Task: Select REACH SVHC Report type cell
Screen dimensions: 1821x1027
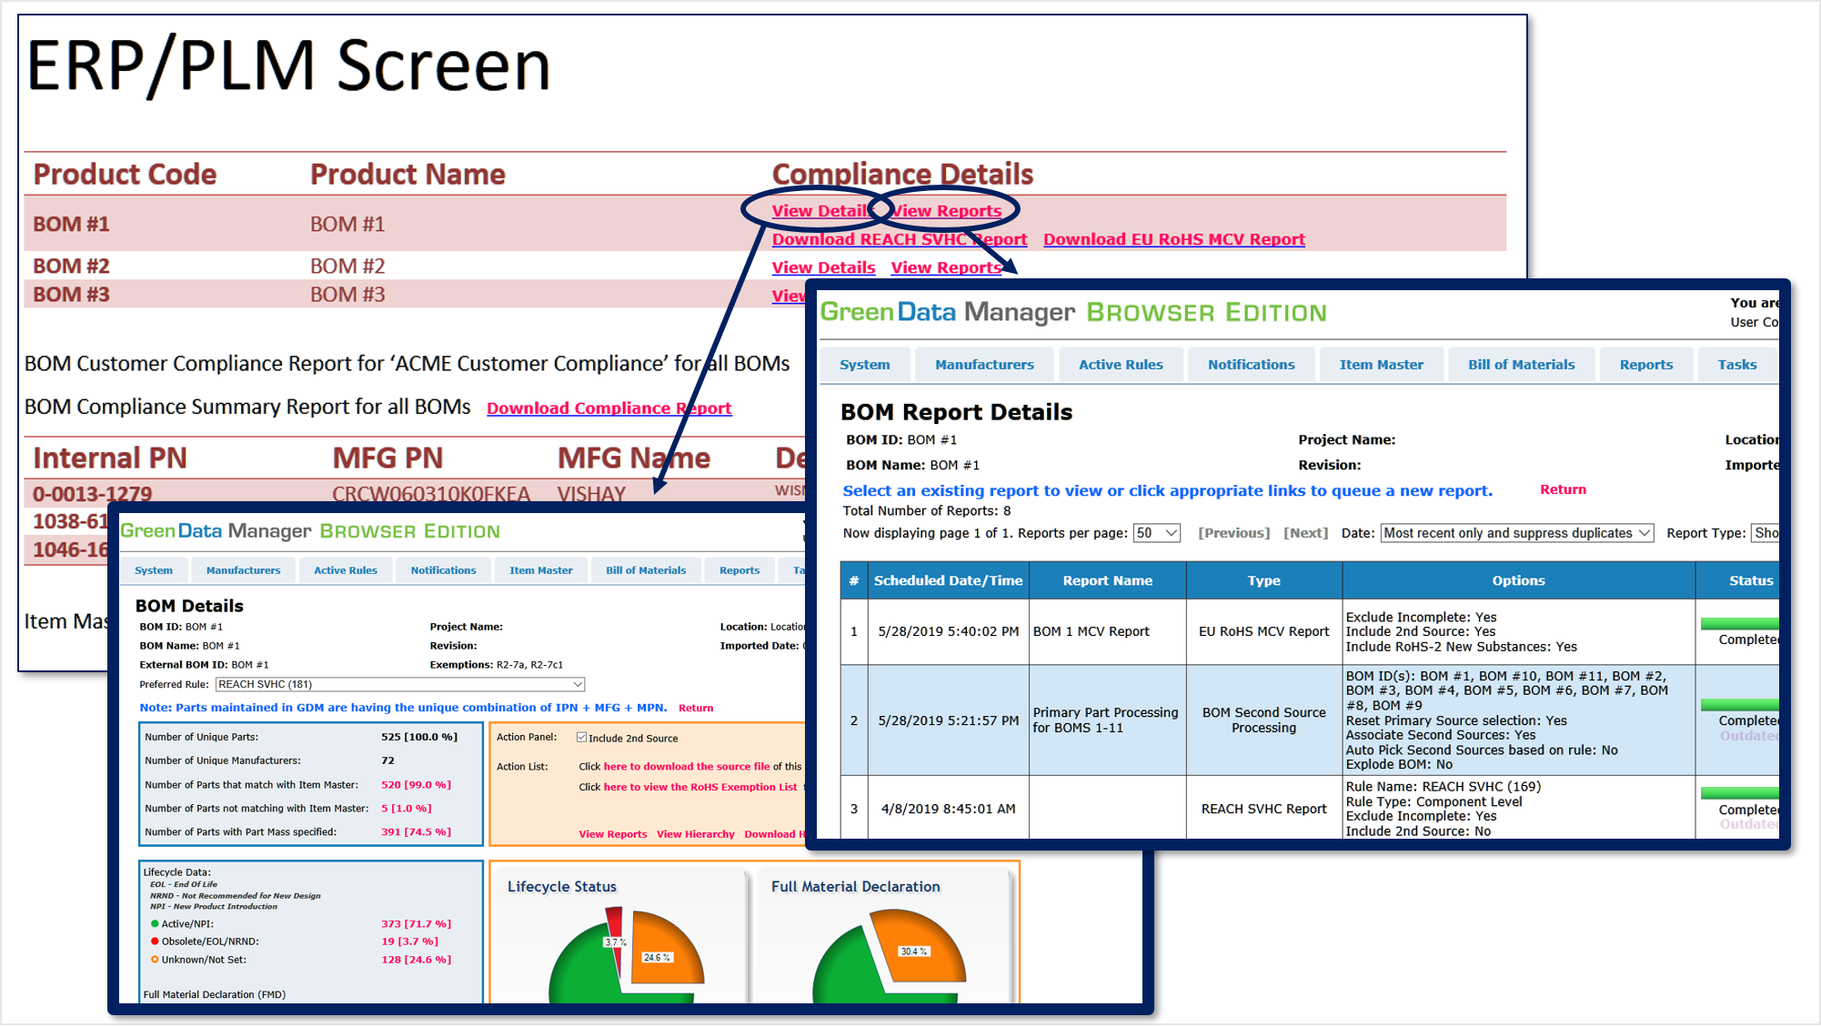Action: click(1263, 809)
